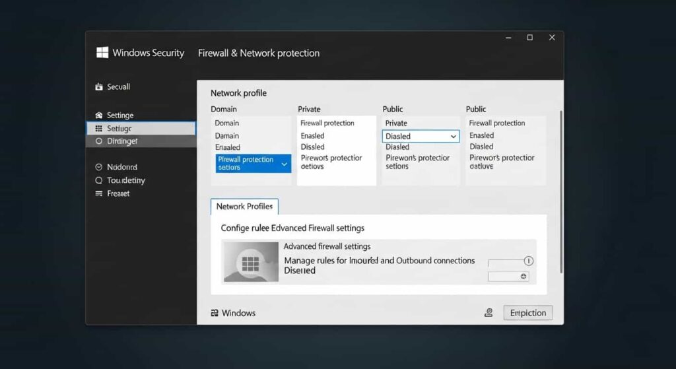Close the Windows Security window
This screenshot has height=369, width=676.
[x=552, y=38]
